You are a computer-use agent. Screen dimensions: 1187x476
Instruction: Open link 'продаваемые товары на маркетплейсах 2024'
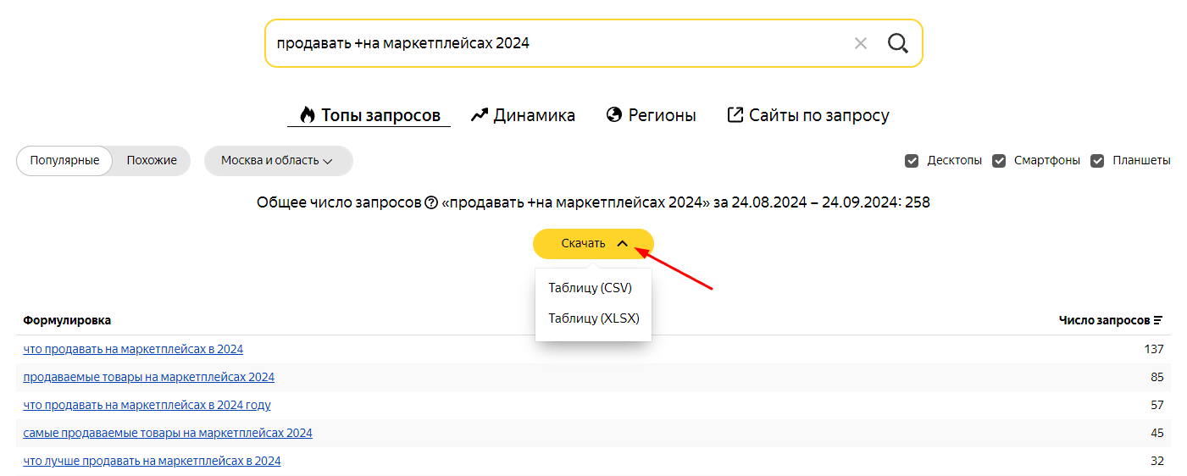pos(149,377)
